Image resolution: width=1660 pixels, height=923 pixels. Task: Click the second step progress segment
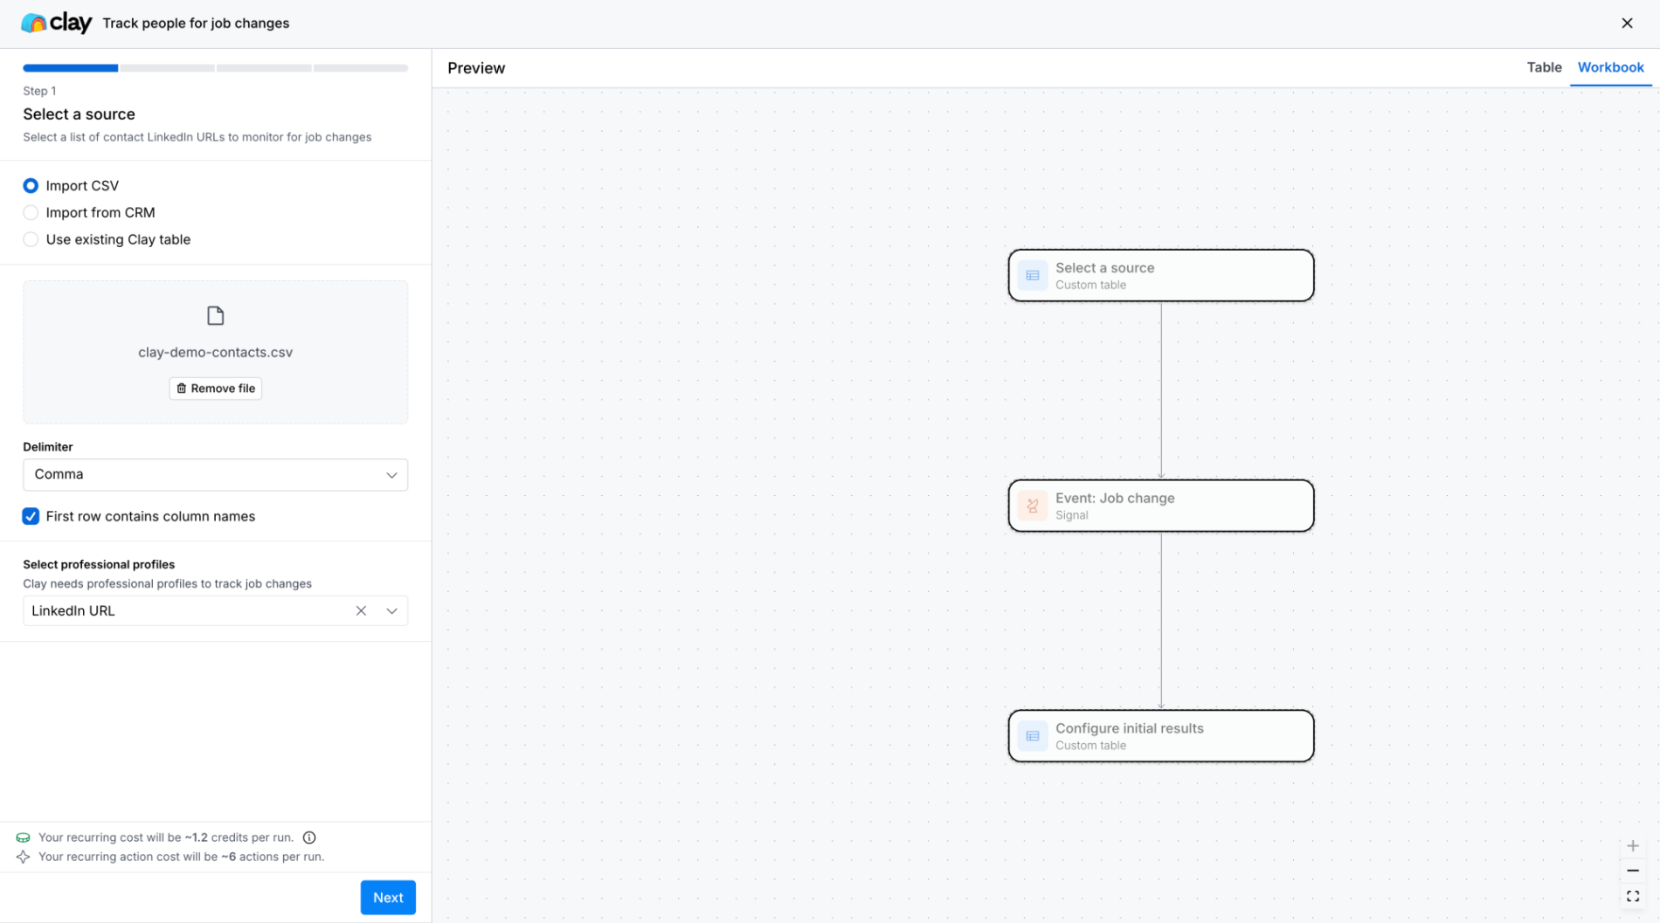(x=167, y=68)
